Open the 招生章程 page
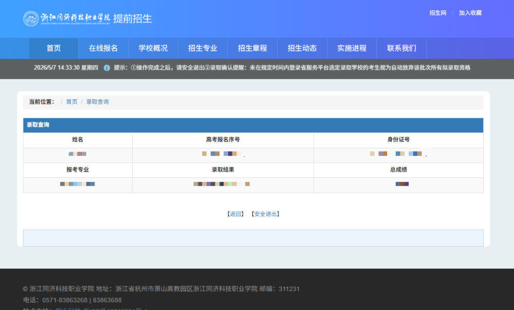Viewport: 514px width, 310px height. pos(252,48)
